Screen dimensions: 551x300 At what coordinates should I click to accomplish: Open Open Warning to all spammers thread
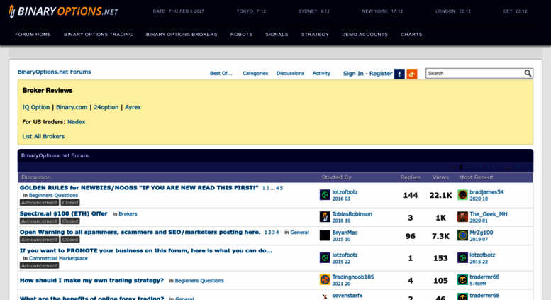[140, 232]
